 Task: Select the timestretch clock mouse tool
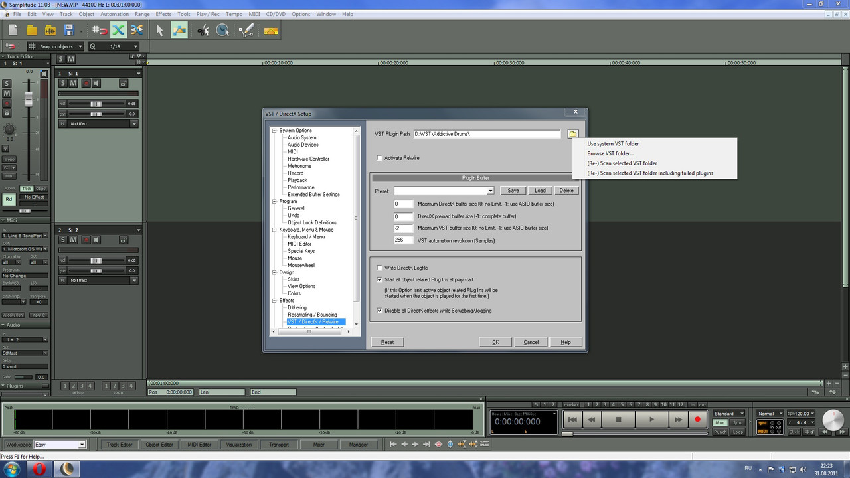(222, 29)
